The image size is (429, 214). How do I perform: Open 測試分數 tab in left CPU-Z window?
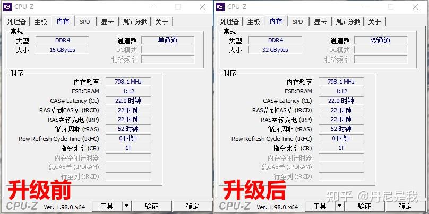[x=135, y=22]
